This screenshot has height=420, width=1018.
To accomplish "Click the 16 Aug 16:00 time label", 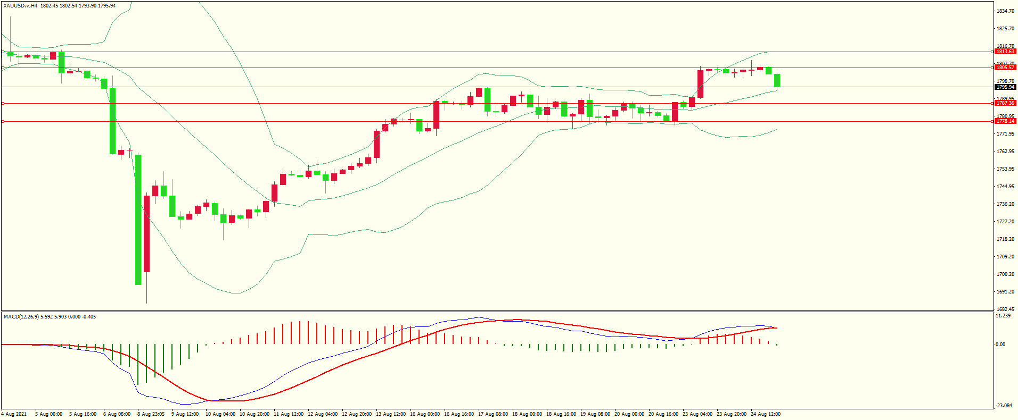I will (459, 414).
